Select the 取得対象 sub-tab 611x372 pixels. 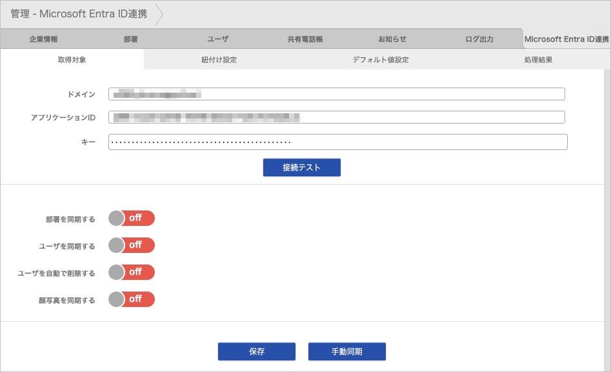[x=72, y=59]
